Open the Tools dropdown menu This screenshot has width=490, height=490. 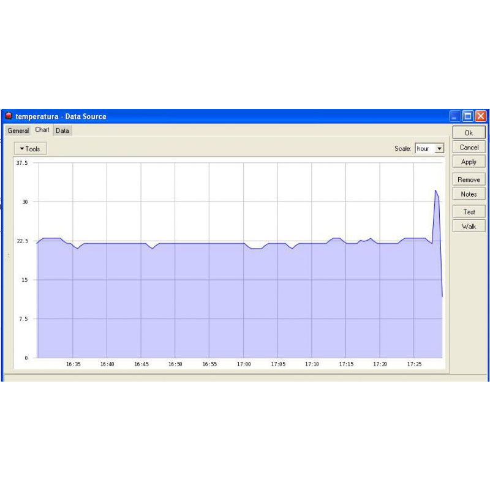(x=30, y=149)
